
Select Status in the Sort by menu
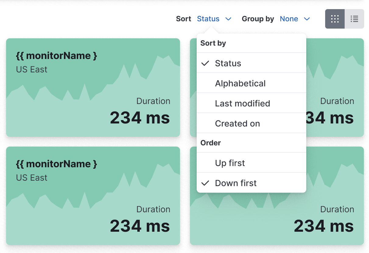click(x=228, y=63)
